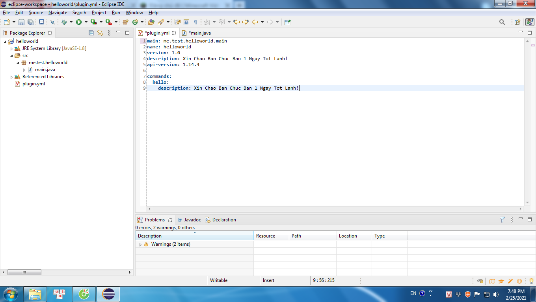536x302 pixels.
Task: Start debugging with the bug icon
Action: pyautogui.click(x=64, y=22)
